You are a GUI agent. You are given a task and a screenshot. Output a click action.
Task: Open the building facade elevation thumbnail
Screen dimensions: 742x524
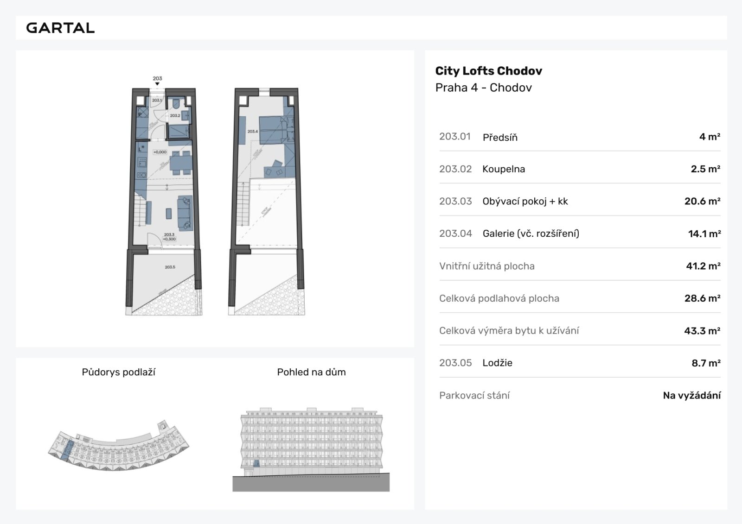311,449
